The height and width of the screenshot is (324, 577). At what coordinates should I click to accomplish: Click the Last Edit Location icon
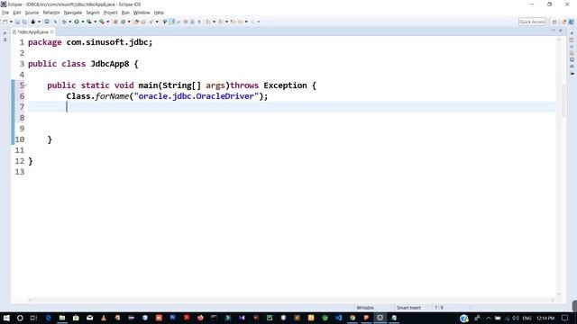[233, 22]
